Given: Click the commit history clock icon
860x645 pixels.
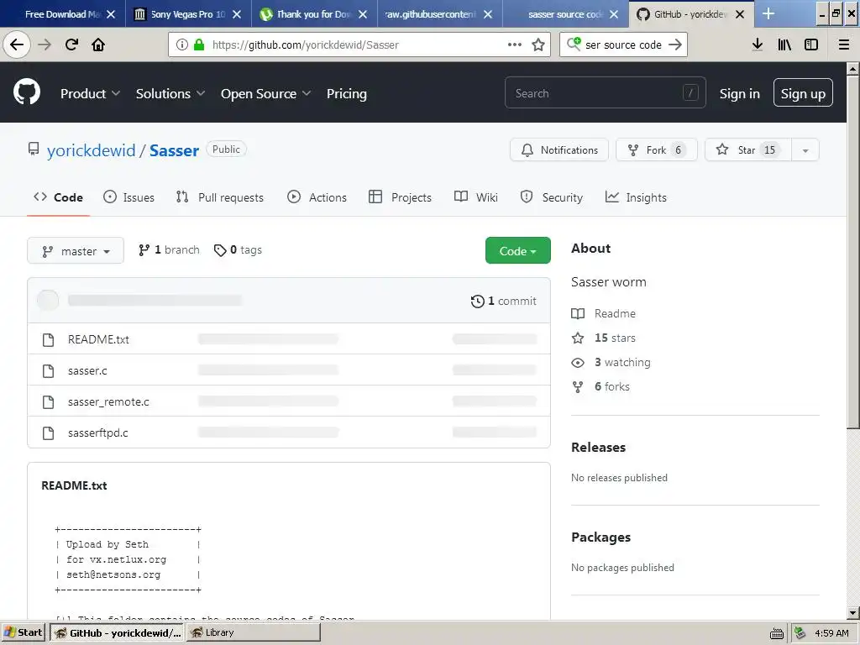Looking at the screenshot, I should (477, 302).
